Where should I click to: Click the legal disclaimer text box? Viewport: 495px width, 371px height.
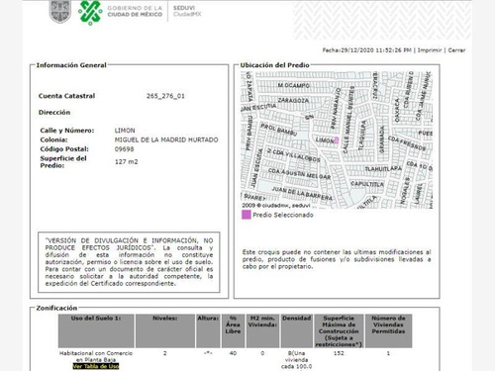129,262
